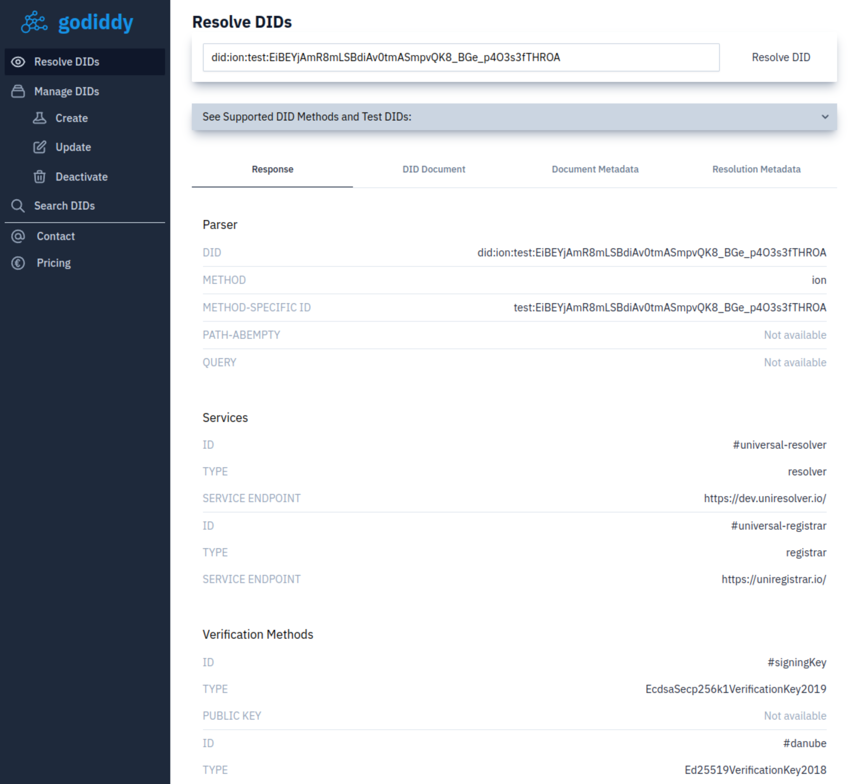Switch to the DID Document tab

pos(434,169)
